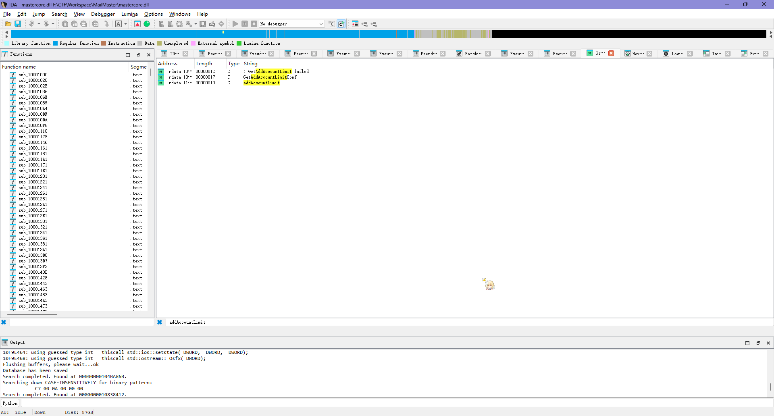Start the process with the play button

[x=235, y=24]
